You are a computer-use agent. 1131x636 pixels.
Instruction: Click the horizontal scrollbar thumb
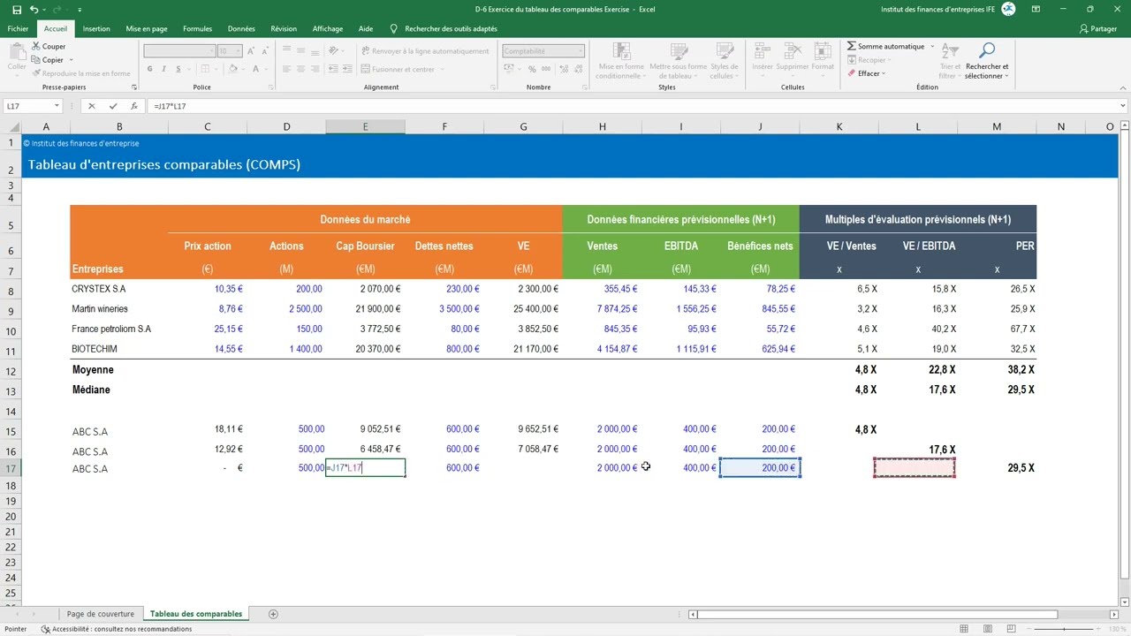point(877,614)
